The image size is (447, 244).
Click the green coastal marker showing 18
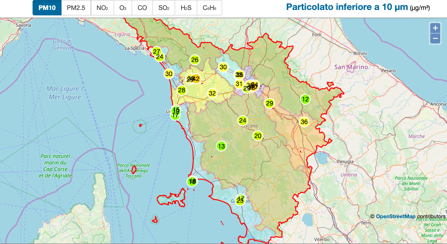tap(192, 182)
